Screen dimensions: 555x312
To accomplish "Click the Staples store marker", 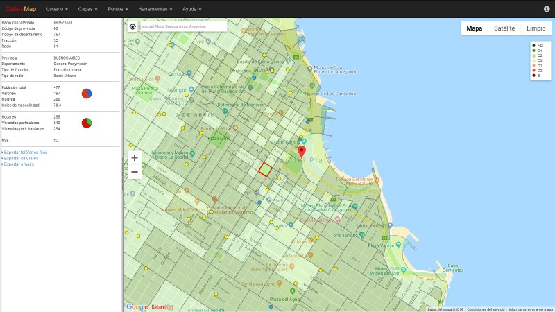I will (x=291, y=225).
